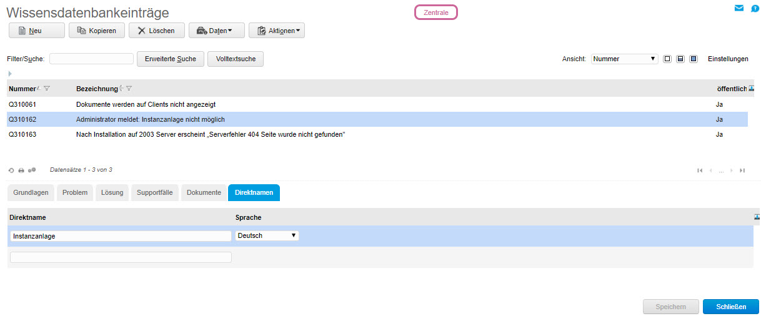761x316 pixels.
Task: Select row Q310163
Action: 377,134
